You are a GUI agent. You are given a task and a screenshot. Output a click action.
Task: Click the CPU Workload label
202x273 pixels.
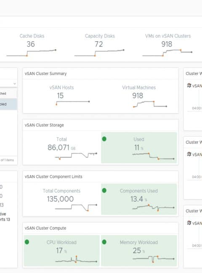61,242
